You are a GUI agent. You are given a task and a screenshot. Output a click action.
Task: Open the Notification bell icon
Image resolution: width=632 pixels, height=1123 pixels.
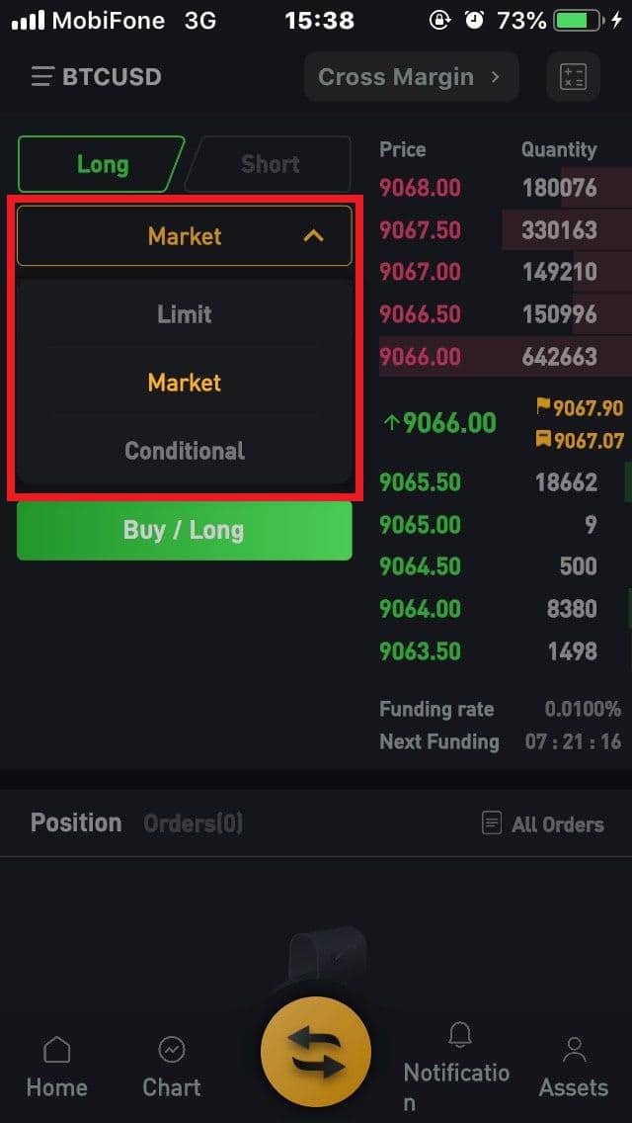click(459, 1035)
